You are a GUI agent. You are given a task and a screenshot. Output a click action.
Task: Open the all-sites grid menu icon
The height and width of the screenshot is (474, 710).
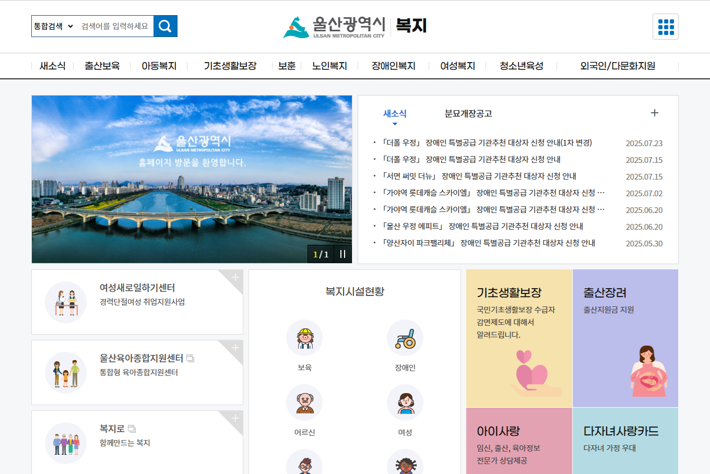click(x=666, y=27)
